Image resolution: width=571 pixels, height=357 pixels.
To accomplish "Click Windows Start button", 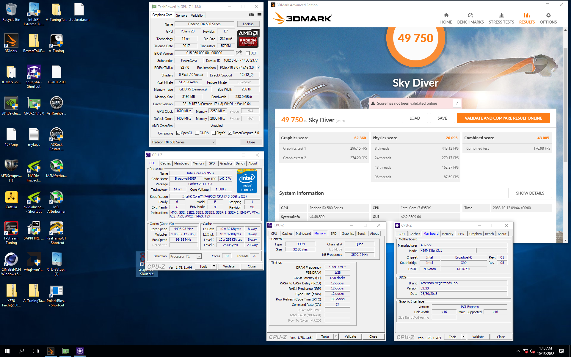I will (x=7, y=351).
